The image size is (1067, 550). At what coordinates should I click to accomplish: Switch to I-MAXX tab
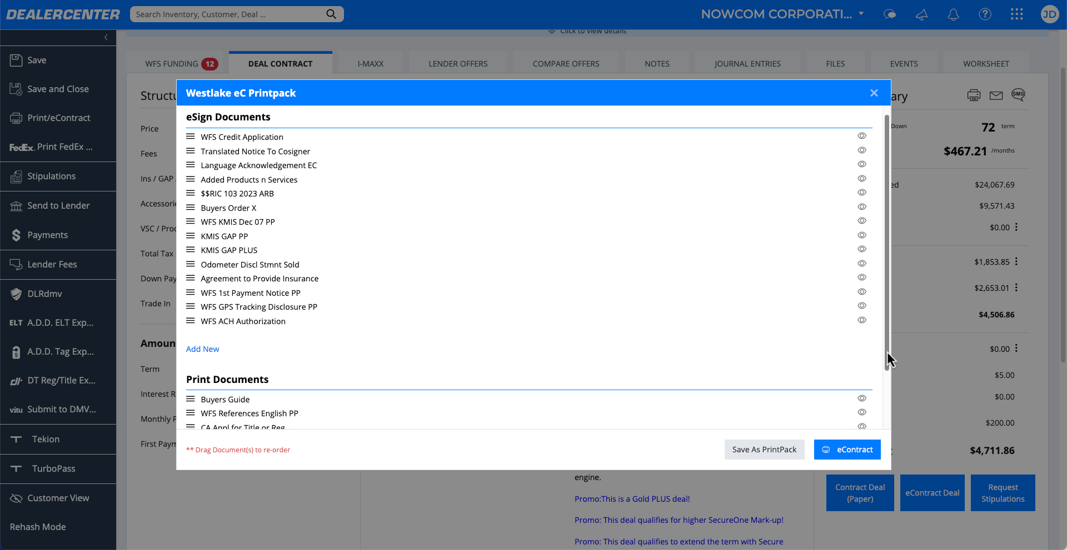[370, 64]
